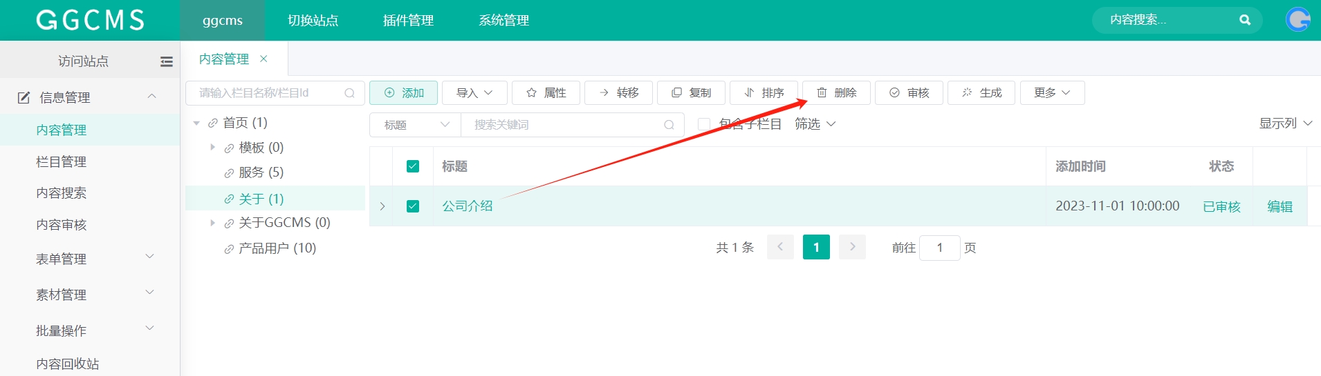This screenshot has width=1321, height=376.
Task: Go to next page arrow
Action: tap(852, 247)
